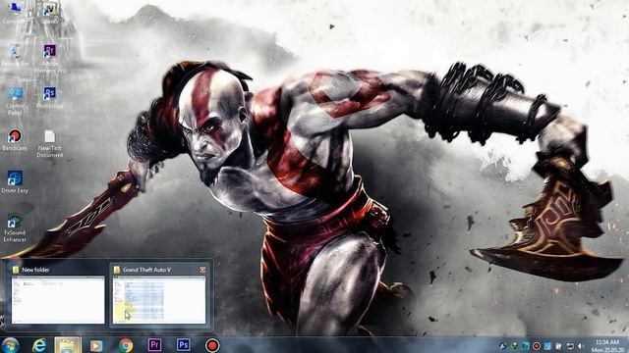
Task: Open Premiere Pro from the taskbar
Action: pyautogui.click(x=154, y=345)
